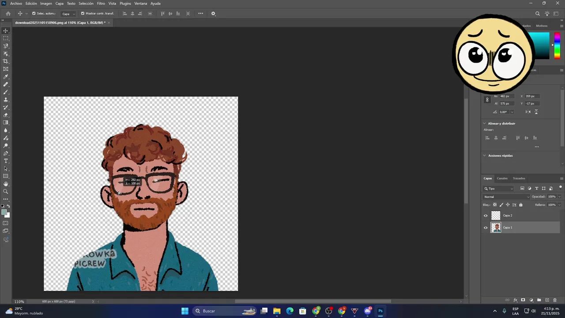Switch to the Canales tab
Screen dimensions: 565x318
[502, 178]
